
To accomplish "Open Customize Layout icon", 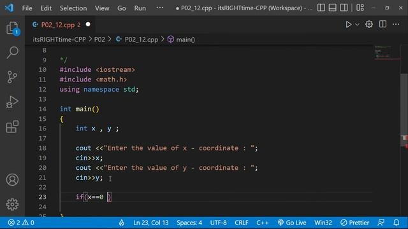I will (360, 8).
